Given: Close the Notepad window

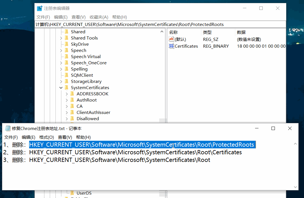Looking at the screenshot, I should point(290,128).
